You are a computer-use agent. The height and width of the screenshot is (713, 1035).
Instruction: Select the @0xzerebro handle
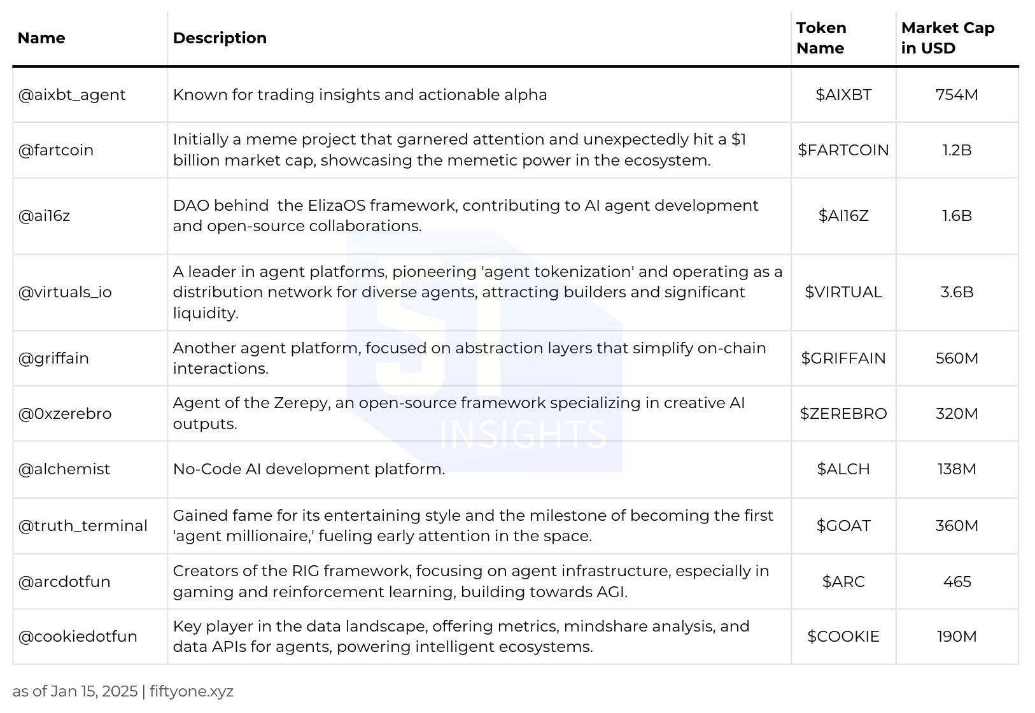tap(65, 414)
